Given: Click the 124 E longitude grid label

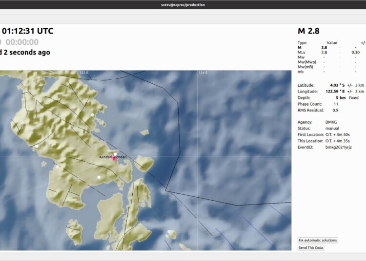Looking at the screenshot, I should pyautogui.click(x=203, y=73).
